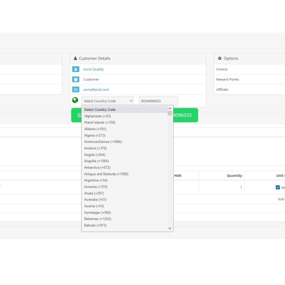Select Afghanistan (+93) from the list
Image resolution: width=285 pixels, height=285 pixels.
click(x=125, y=116)
